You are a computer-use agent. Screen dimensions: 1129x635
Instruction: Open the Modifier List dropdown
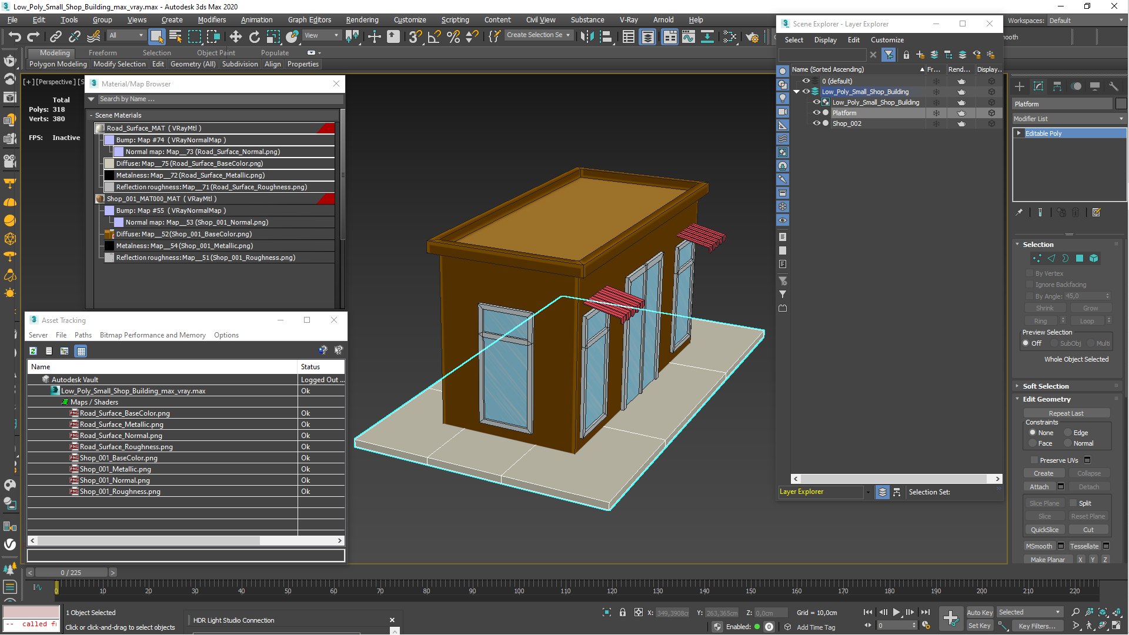tap(1068, 119)
